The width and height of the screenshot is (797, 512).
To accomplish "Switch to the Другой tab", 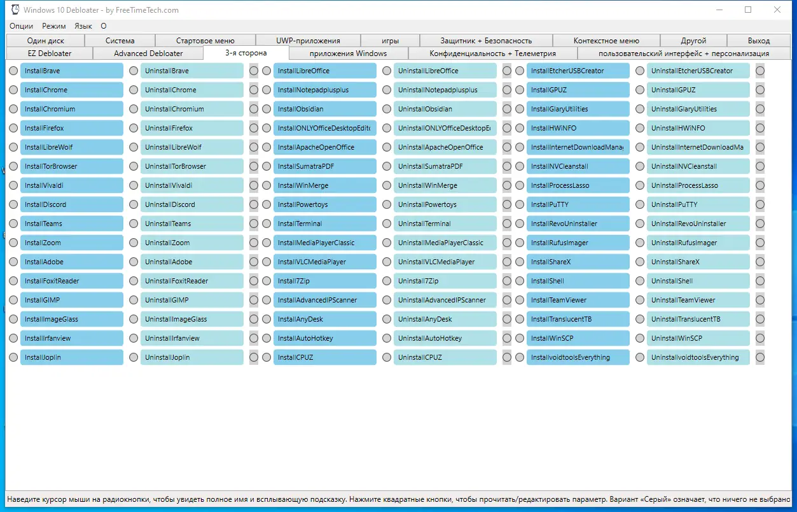I will click(693, 40).
